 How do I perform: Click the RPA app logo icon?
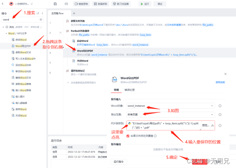tap(11, 4)
